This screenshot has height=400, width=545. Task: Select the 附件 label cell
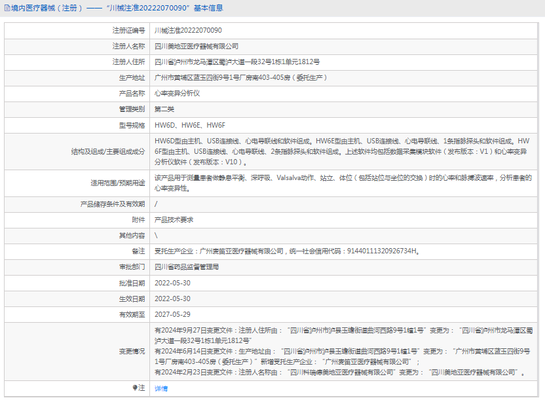click(77, 220)
